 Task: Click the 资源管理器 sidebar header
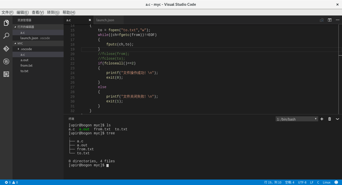pyautogui.click(x=24, y=20)
